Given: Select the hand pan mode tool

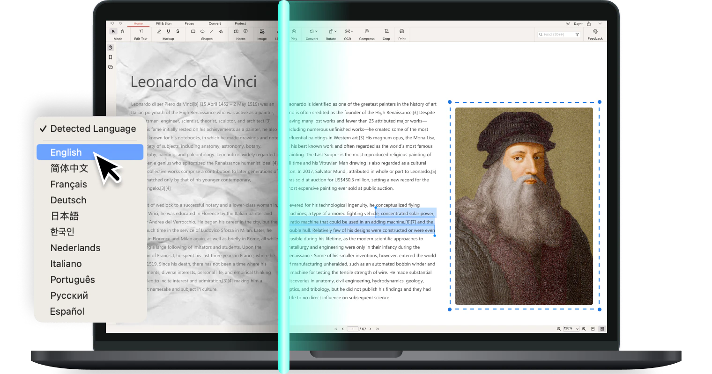Looking at the screenshot, I should (122, 31).
